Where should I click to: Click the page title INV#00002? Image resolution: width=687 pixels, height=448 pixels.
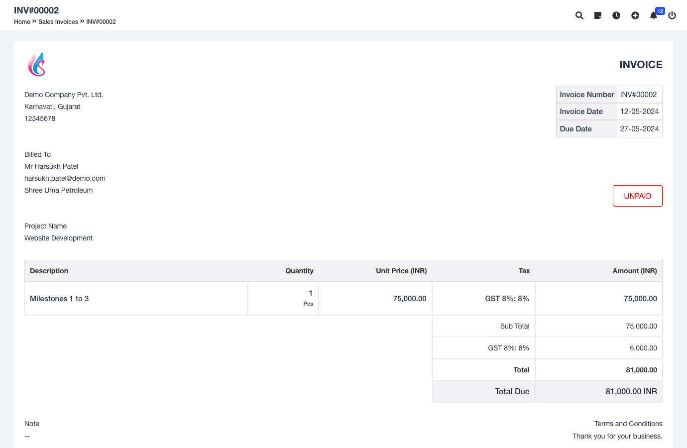click(37, 10)
